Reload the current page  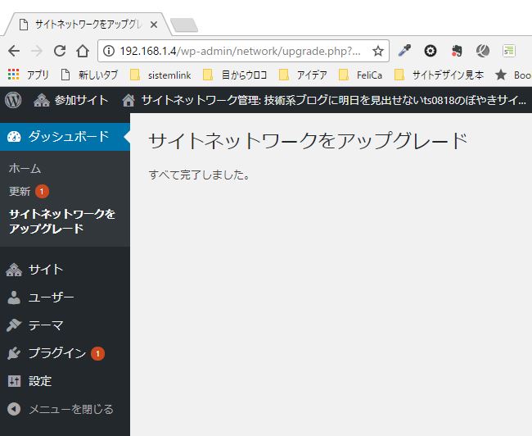point(60,51)
